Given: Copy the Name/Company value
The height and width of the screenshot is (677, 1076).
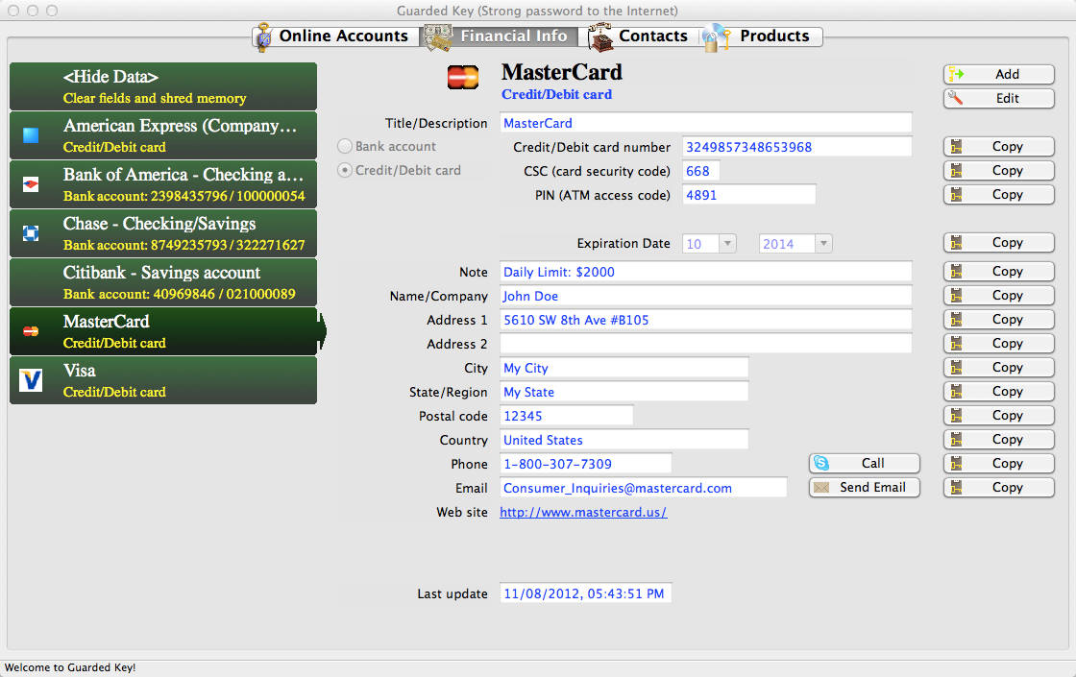Looking at the screenshot, I should click(998, 295).
